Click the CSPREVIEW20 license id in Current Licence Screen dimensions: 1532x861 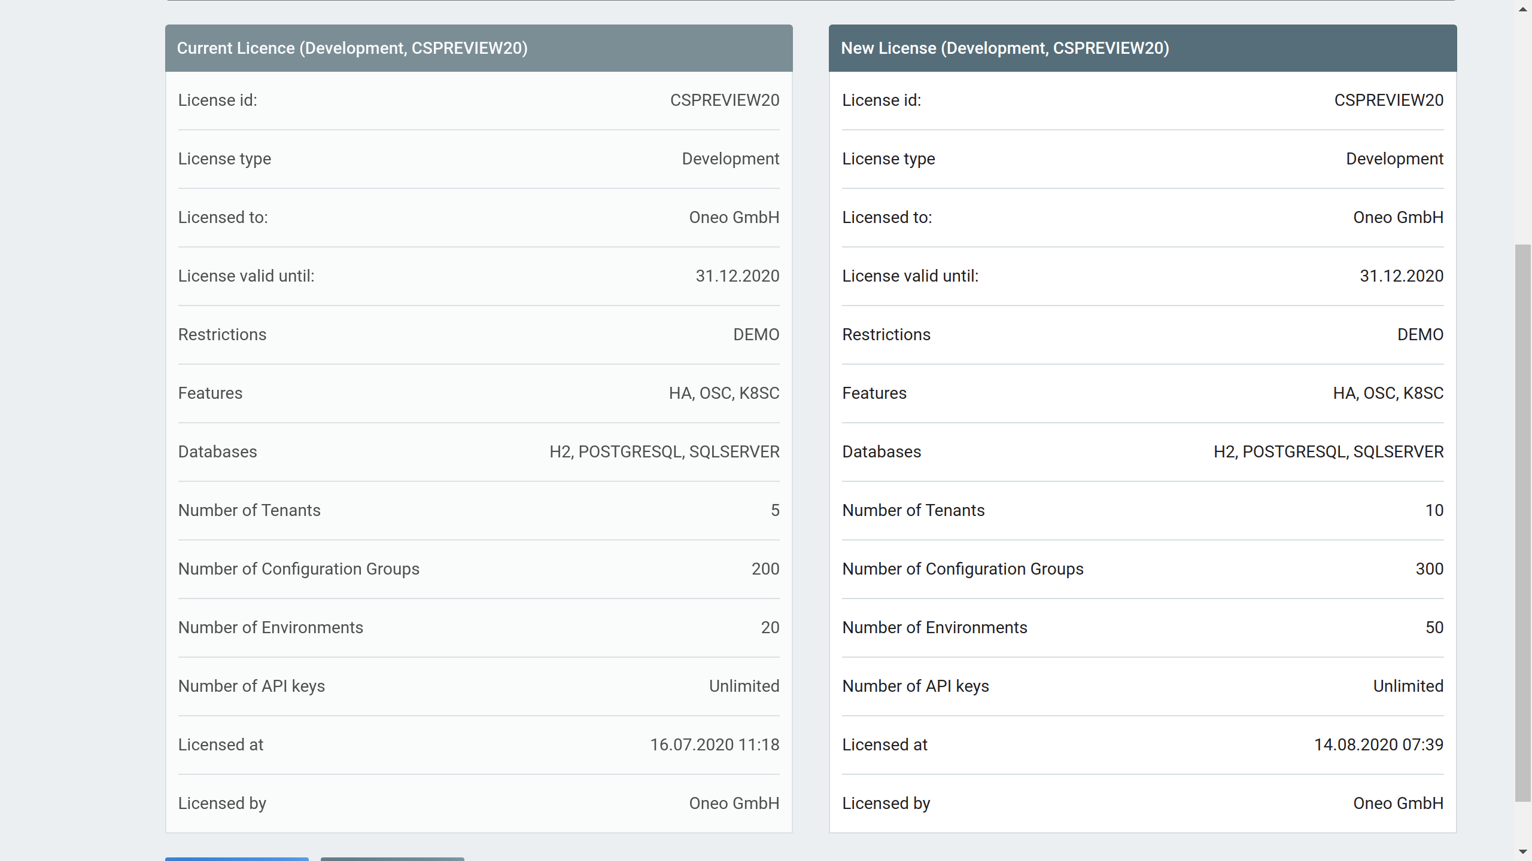tap(724, 100)
